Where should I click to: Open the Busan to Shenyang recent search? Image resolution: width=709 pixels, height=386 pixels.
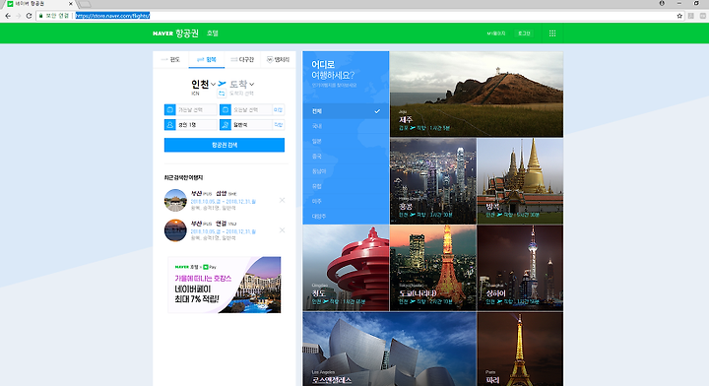[x=223, y=200]
